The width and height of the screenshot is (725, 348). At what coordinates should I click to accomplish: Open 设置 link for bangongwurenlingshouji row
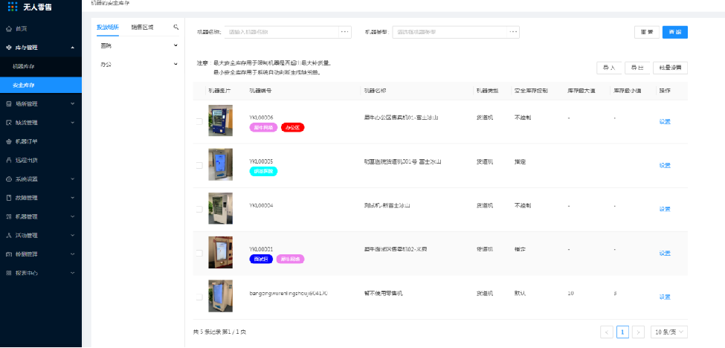(665, 297)
